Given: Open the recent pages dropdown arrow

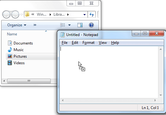Looking at the screenshot, I should 21,15.
